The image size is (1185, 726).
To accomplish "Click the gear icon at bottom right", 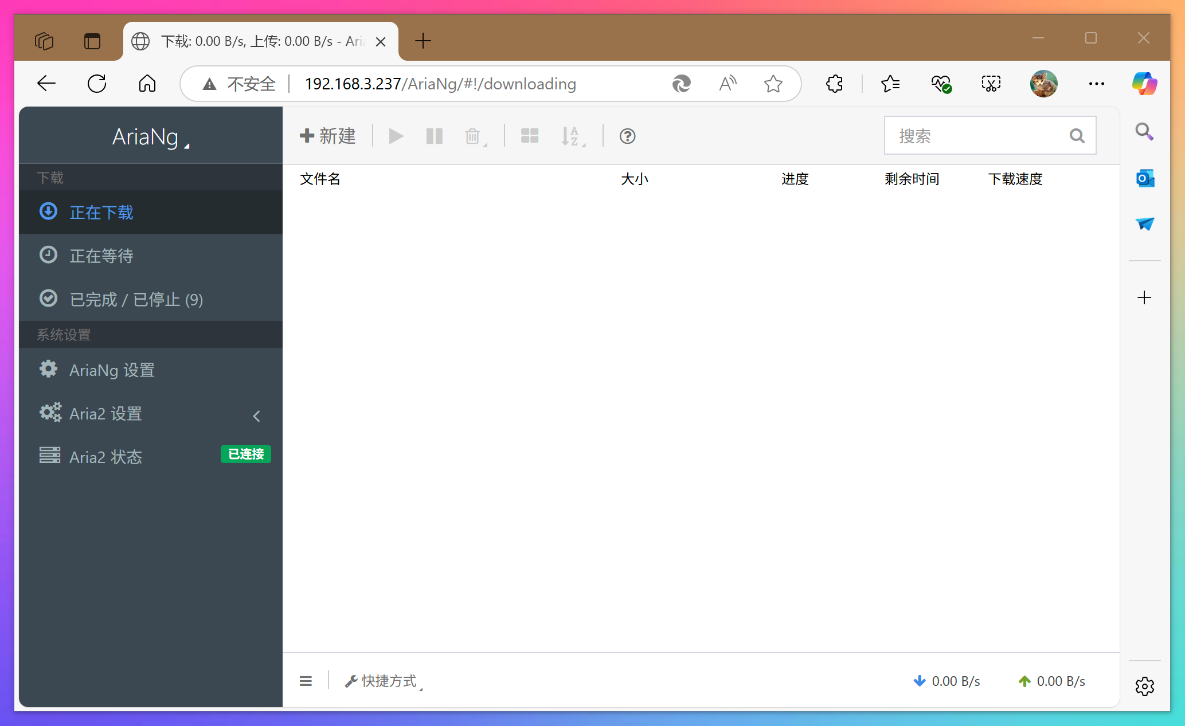I will click(1144, 686).
